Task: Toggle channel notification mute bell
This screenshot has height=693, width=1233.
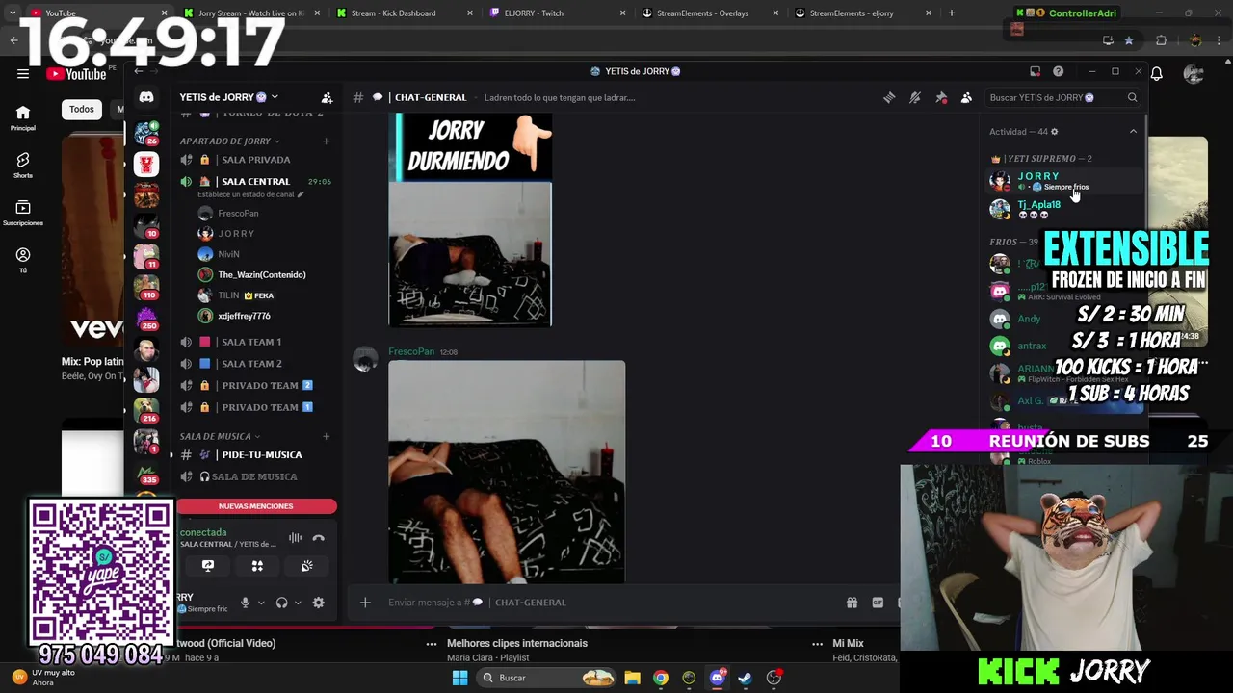Action: pyautogui.click(x=915, y=97)
